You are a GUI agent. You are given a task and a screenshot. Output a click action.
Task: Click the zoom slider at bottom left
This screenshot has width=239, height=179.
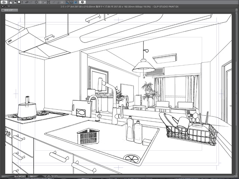click(x=8, y=176)
